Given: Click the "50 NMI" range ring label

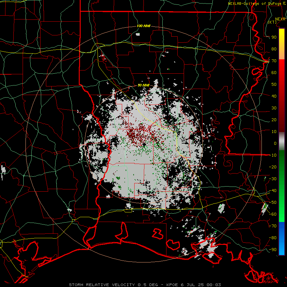Looking at the screenshot, I should [x=143, y=85].
